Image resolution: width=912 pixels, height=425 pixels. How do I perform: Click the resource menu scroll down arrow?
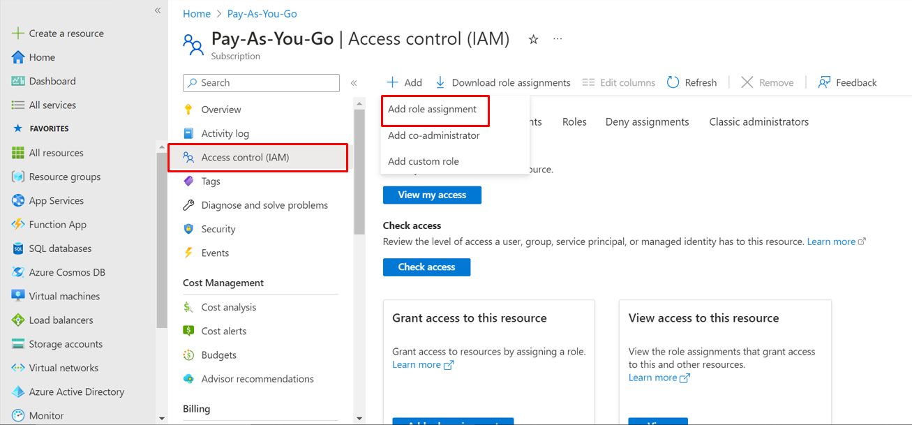[x=359, y=419]
